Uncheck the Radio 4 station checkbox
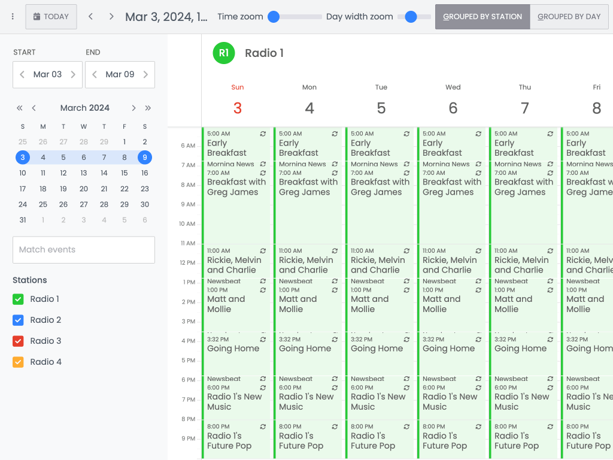Viewport: 613px width, 460px height. pyautogui.click(x=18, y=362)
